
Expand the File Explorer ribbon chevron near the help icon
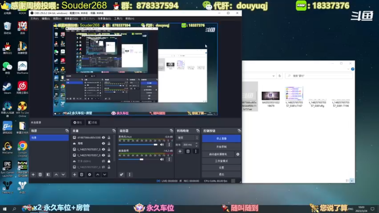tap(348, 69)
